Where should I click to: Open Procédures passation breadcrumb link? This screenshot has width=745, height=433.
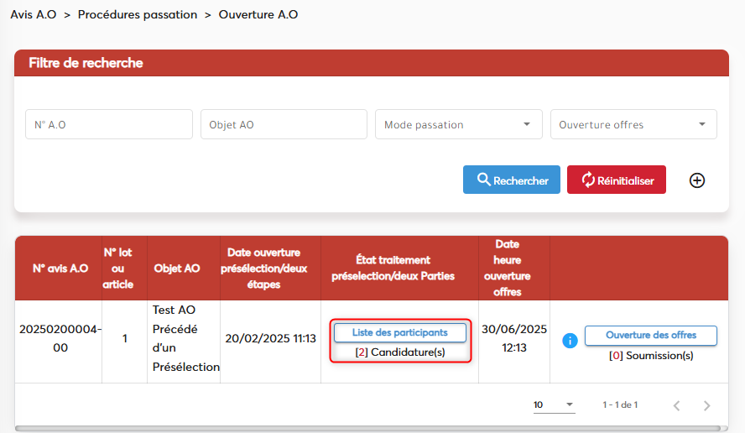[x=138, y=15]
